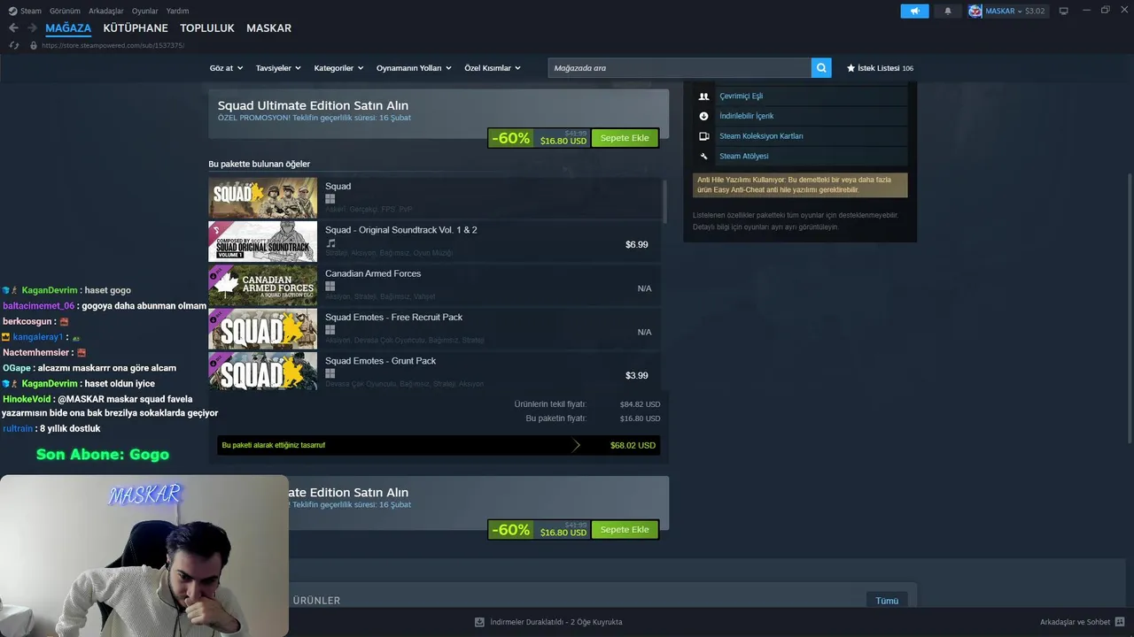This screenshot has height=637, width=1134.
Task: Open the Squad Emotes Free Recruit Pack thumbnail
Action: pyautogui.click(x=262, y=328)
